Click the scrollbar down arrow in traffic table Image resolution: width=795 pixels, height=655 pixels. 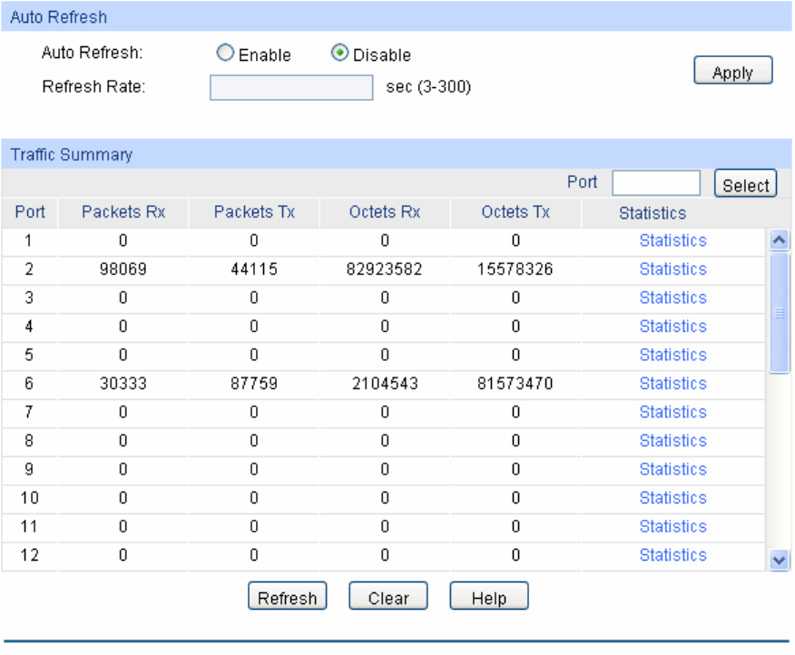(x=778, y=561)
